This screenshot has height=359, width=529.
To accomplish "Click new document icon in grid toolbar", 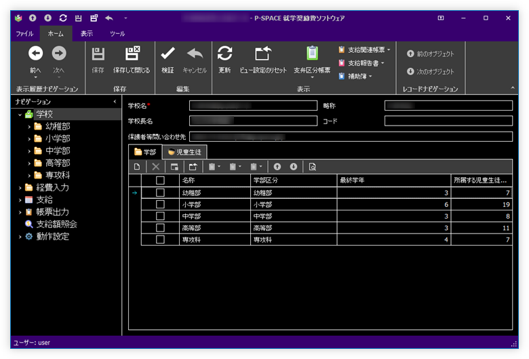I will click(136, 166).
